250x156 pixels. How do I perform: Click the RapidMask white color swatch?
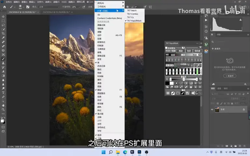click(172, 83)
